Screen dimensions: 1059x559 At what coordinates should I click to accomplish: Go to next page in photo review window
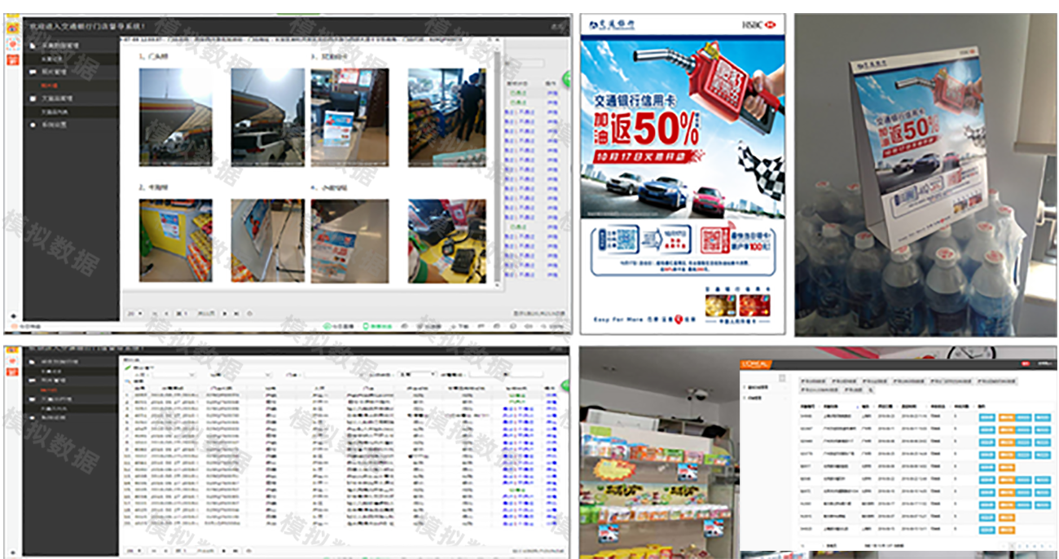tap(225, 313)
